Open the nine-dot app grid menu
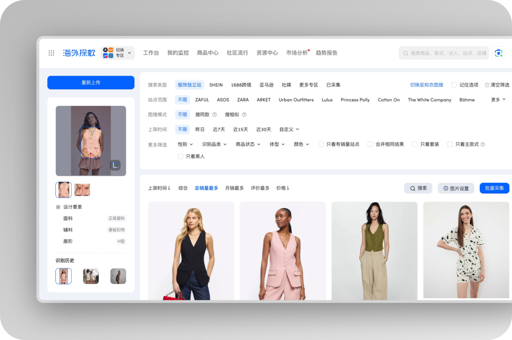Image resolution: width=512 pixels, height=340 pixels. 52,53
